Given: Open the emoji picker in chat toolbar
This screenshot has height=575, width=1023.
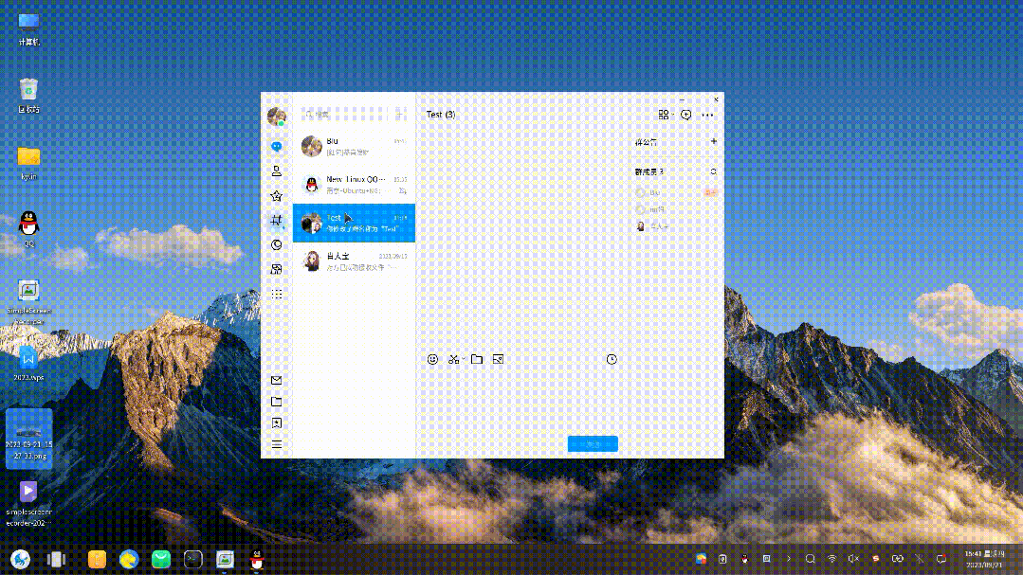Looking at the screenshot, I should [x=433, y=360].
